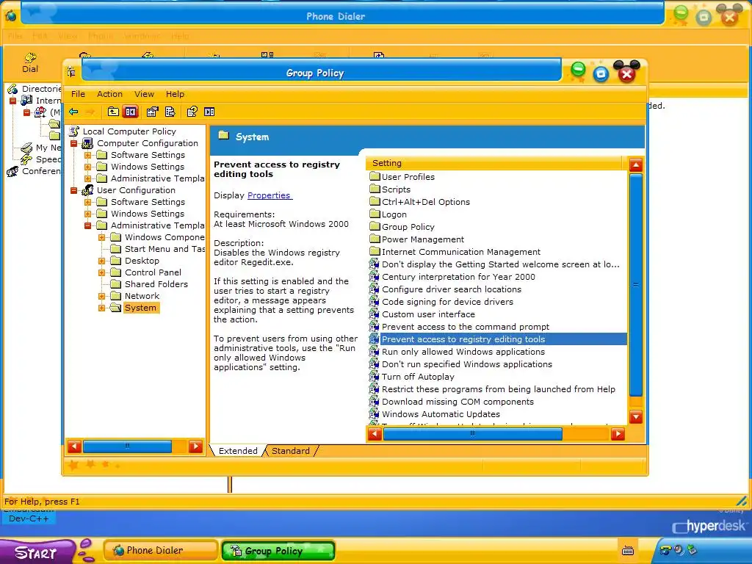Open the File menu in Group Policy
Image resolution: width=752 pixels, height=564 pixels.
[78, 94]
